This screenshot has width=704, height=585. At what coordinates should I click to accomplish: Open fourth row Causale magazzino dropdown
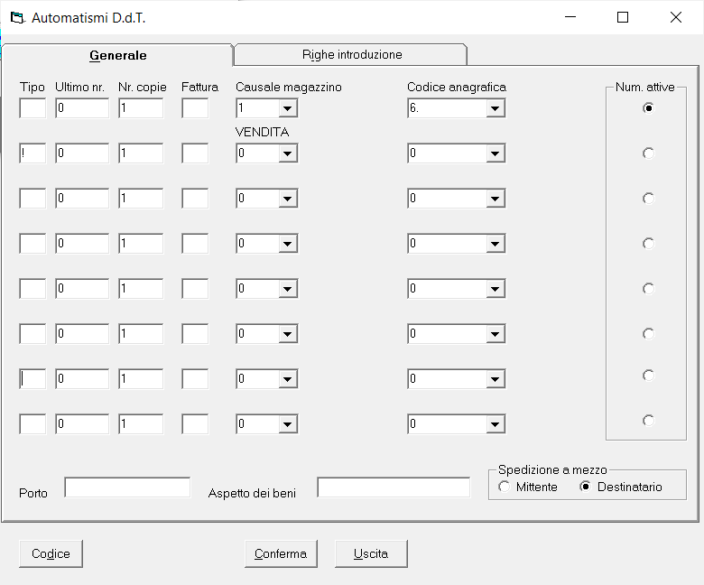(x=287, y=244)
